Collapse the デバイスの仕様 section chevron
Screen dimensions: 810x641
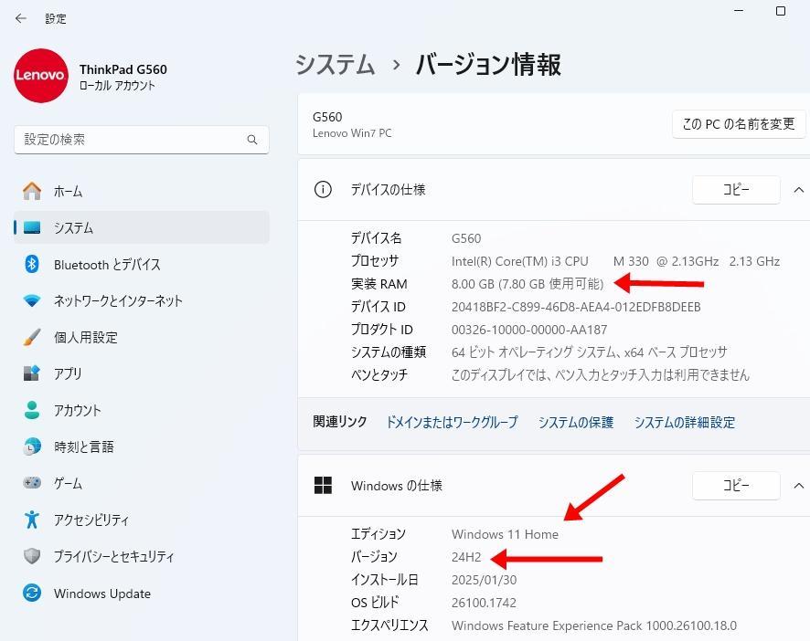coord(799,189)
